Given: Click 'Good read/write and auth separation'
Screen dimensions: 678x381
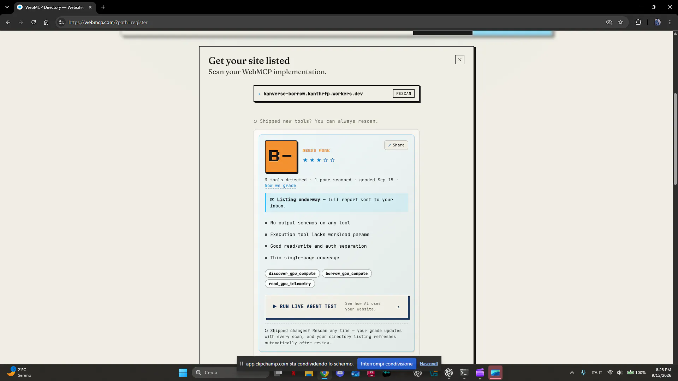Looking at the screenshot, I should pos(319,246).
